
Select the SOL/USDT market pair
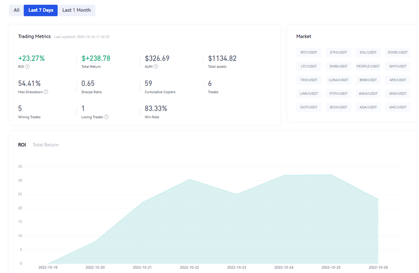tap(368, 52)
